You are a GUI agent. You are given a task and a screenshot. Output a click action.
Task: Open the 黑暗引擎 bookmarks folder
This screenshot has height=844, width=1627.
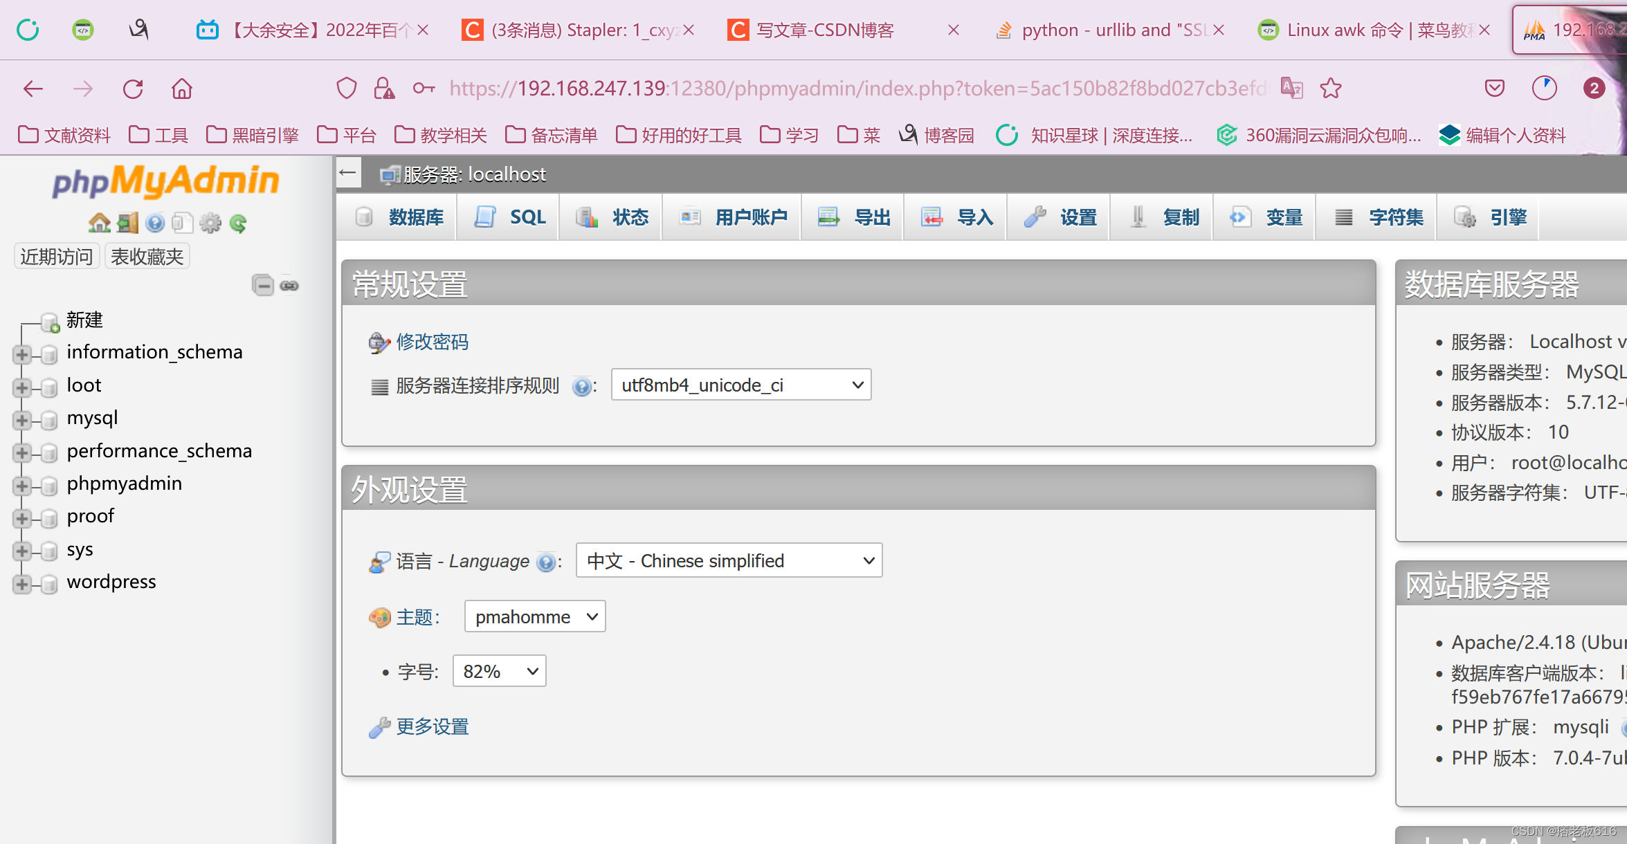coord(253,135)
